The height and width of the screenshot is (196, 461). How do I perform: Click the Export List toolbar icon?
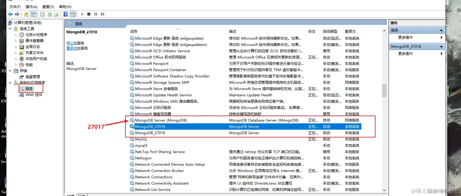pyautogui.click(x=56, y=14)
